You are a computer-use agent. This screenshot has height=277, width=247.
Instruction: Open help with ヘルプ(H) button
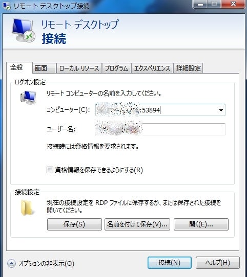tap(218, 263)
